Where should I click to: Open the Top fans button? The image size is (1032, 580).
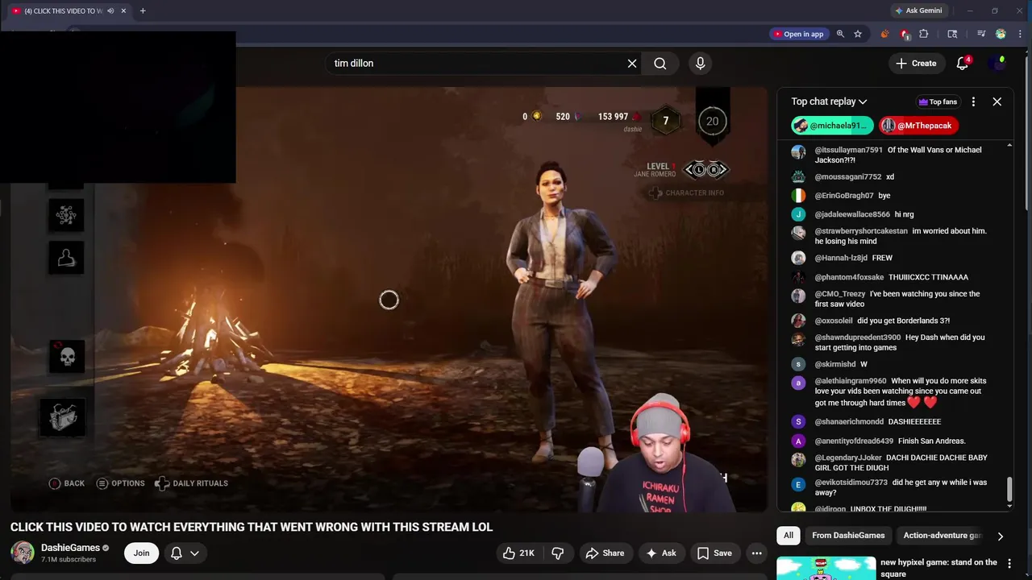pos(938,101)
